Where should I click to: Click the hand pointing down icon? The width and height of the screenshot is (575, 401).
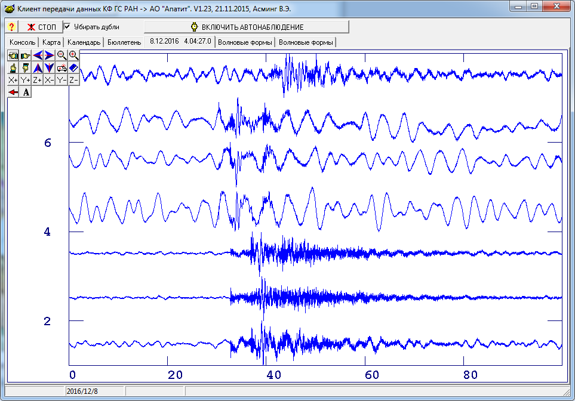click(25, 68)
